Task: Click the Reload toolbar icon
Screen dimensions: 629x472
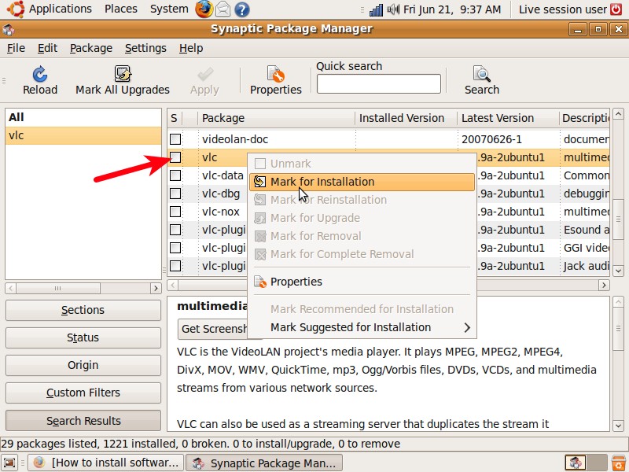Action: click(40, 74)
